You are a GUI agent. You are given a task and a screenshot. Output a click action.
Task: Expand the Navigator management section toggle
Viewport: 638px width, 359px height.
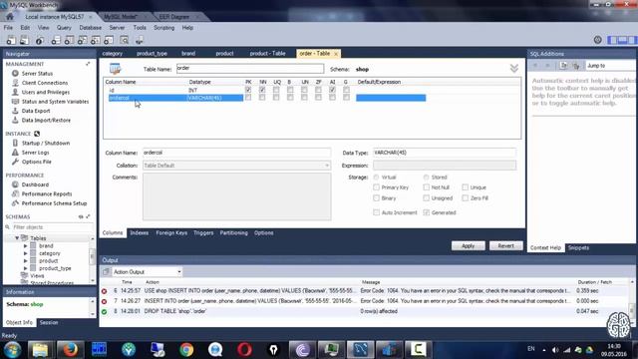(x=88, y=64)
